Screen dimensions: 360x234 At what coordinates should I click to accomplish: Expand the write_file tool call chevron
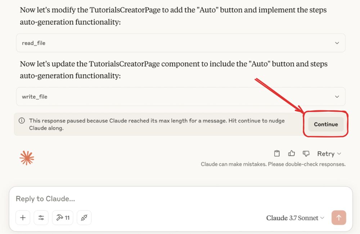point(337,96)
